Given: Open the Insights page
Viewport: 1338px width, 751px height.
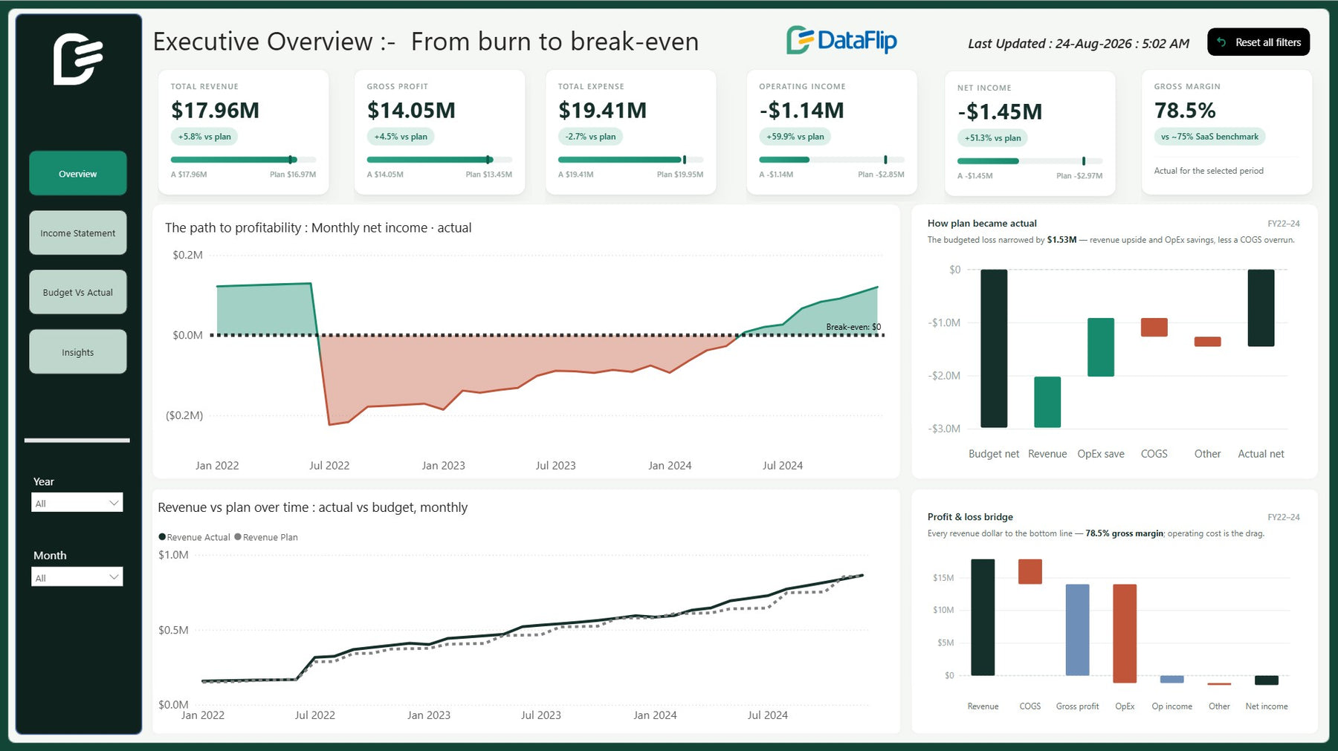Looking at the screenshot, I should pos(78,352).
